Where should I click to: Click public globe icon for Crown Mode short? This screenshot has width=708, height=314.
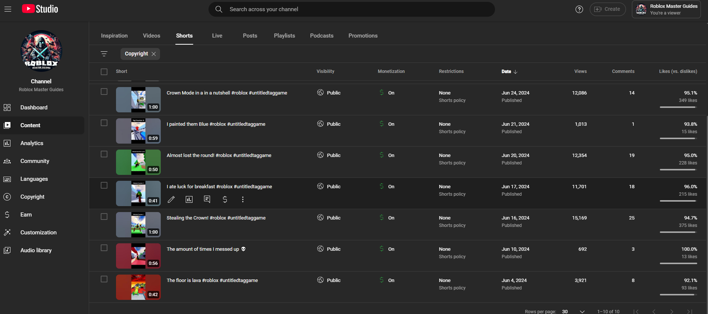320,92
